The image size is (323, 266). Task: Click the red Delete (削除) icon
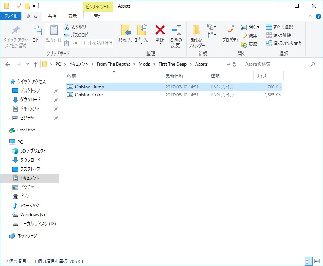pos(160,33)
